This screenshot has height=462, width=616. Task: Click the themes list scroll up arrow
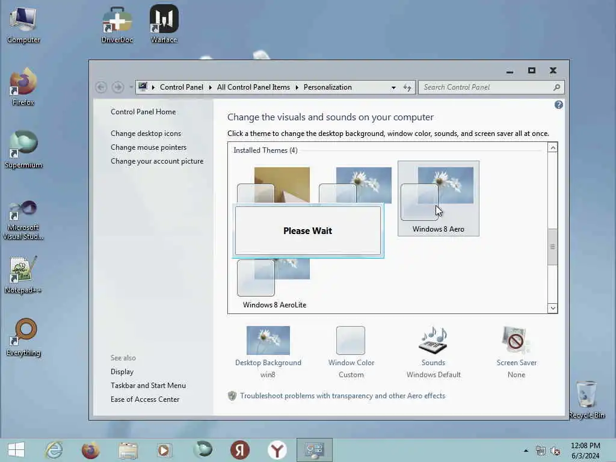(553, 148)
